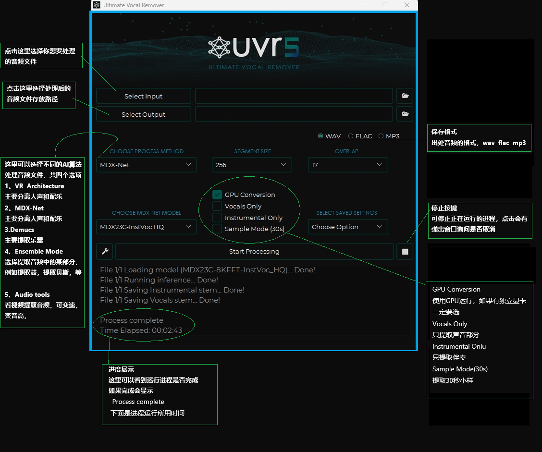Image resolution: width=542 pixels, height=452 pixels.
Task: Close the Ultimate Vocal Remover window
Action: click(407, 5)
